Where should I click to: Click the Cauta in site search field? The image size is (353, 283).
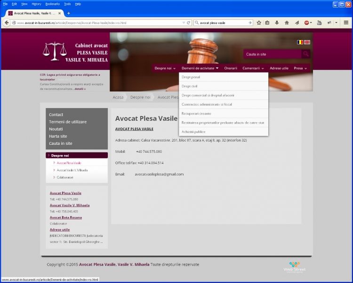click(272, 54)
